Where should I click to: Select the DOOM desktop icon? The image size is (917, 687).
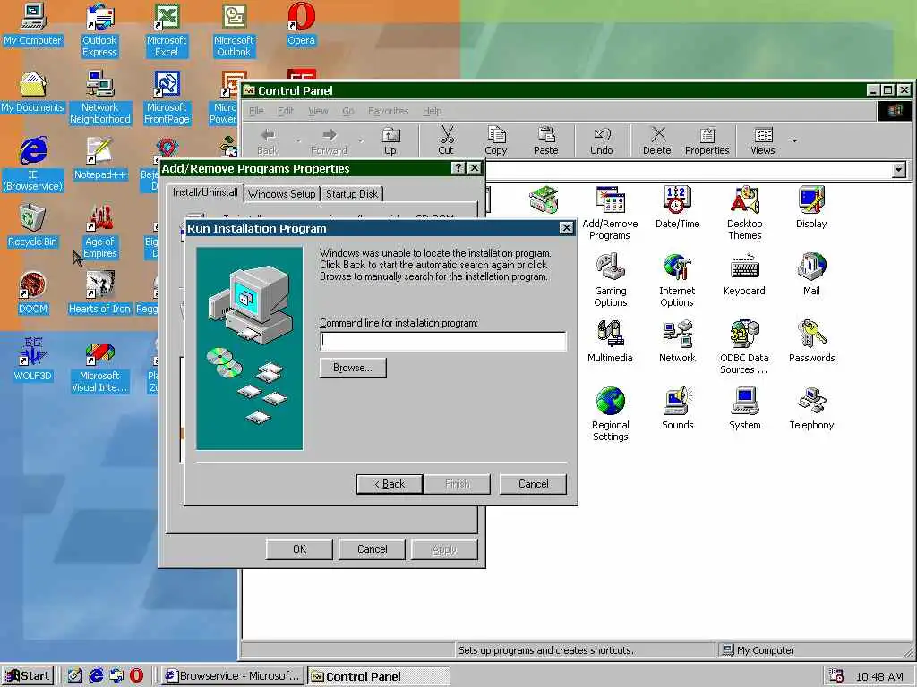pyautogui.click(x=32, y=293)
